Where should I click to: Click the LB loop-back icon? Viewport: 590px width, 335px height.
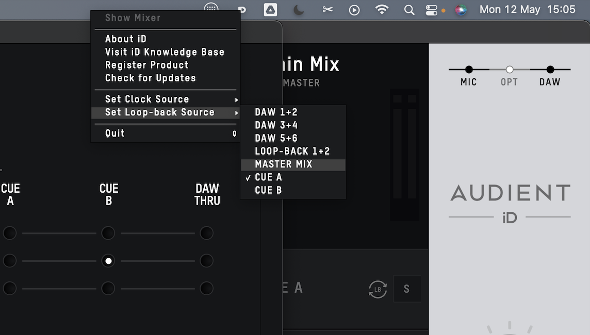[378, 289]
